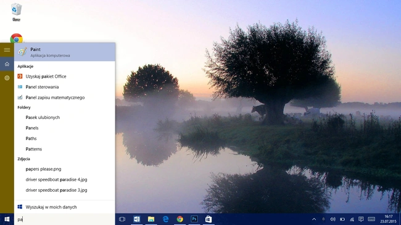Screen dimensions: 401x225
Task: Open Panel sterowania result
Action: 65,87
